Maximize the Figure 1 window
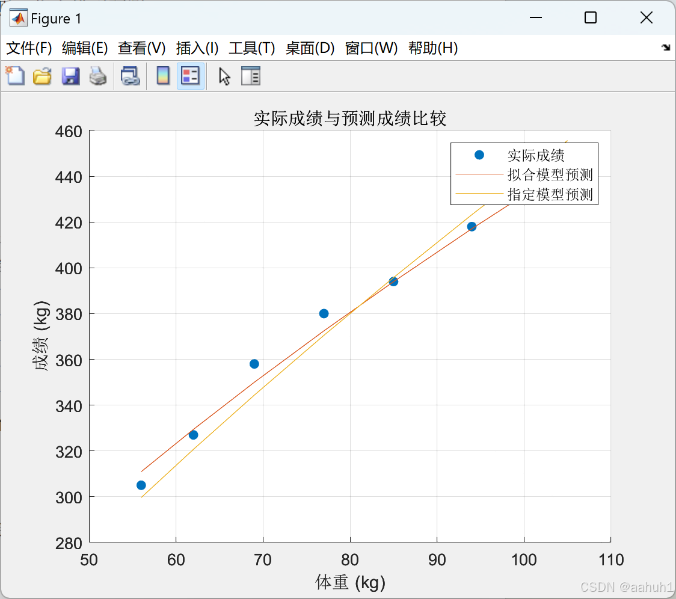 point(590,17)
